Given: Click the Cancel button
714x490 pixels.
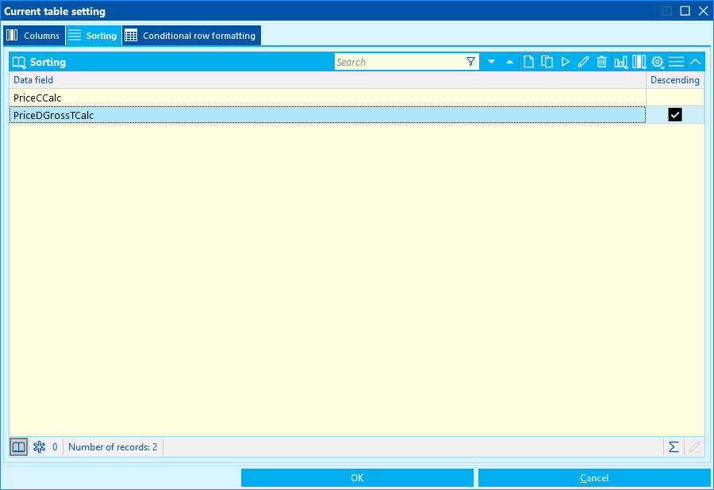Looking at the screenshot, I should point(593,478).
